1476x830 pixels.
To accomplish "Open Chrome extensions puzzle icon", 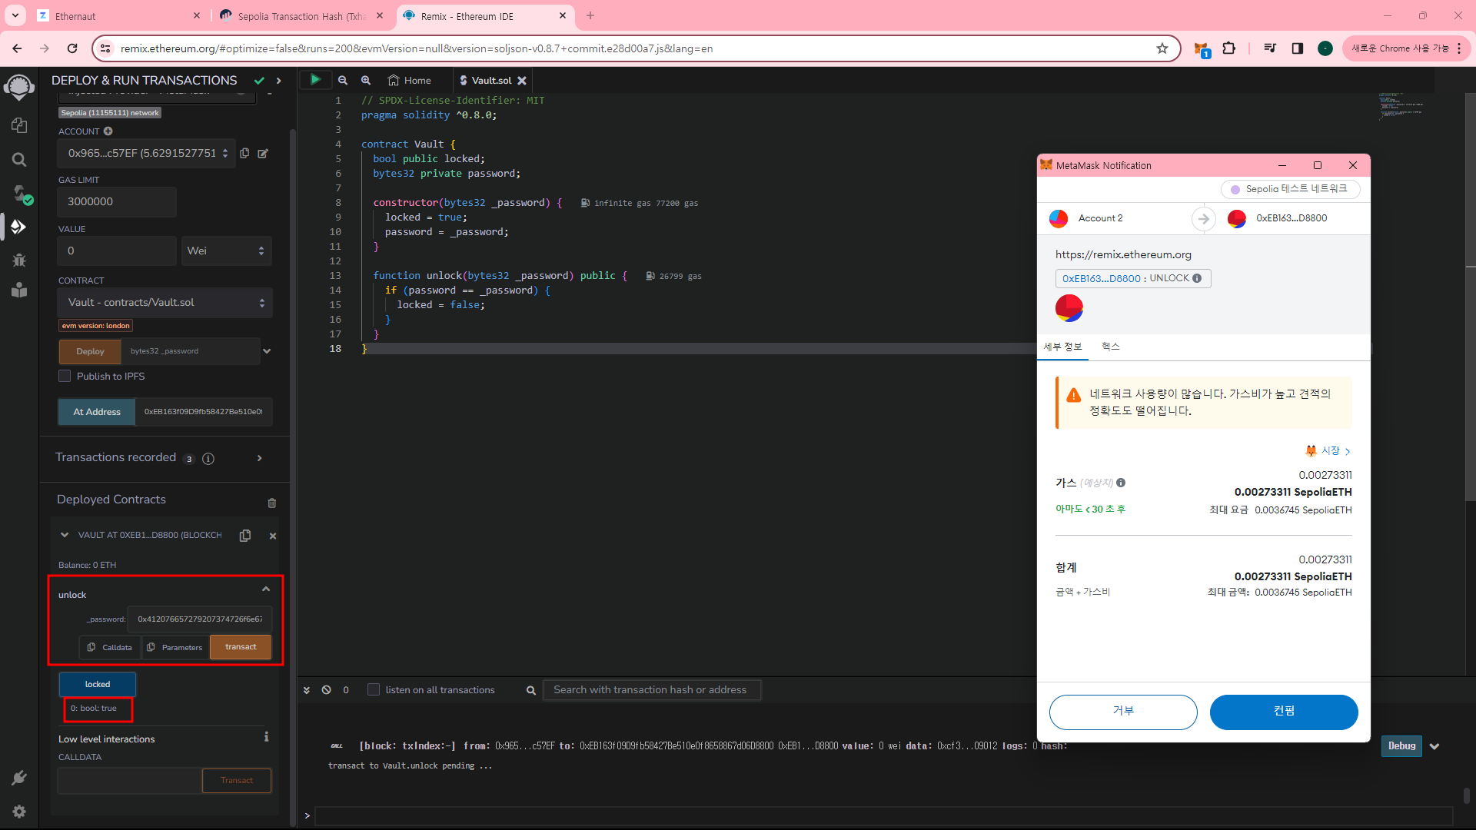I will point(1229,48).
